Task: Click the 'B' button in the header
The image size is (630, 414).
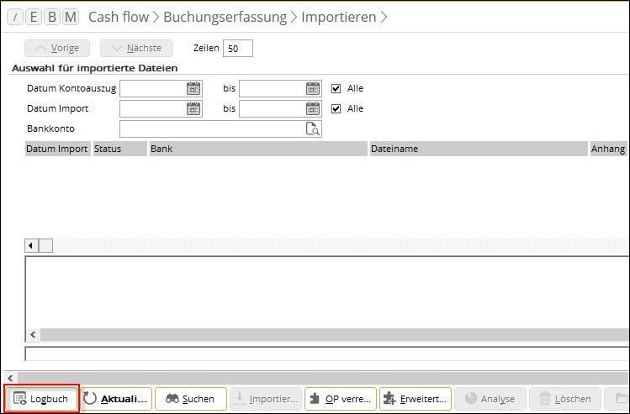Action: coord(52,17)
